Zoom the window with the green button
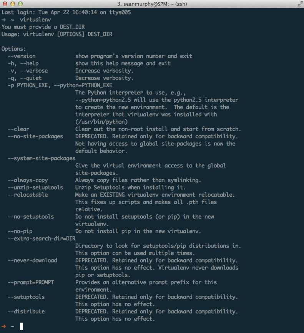 20,4
